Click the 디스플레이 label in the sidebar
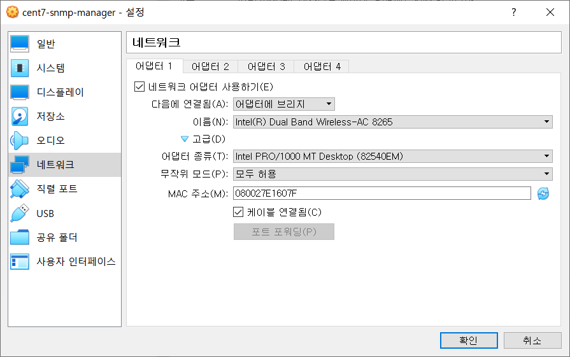The image size is (570, 357). tap(61, 92)
